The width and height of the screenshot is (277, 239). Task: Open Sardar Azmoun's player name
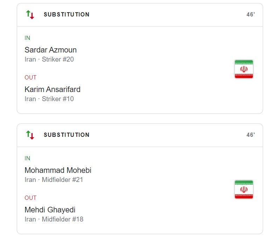(x=50, y=50)
